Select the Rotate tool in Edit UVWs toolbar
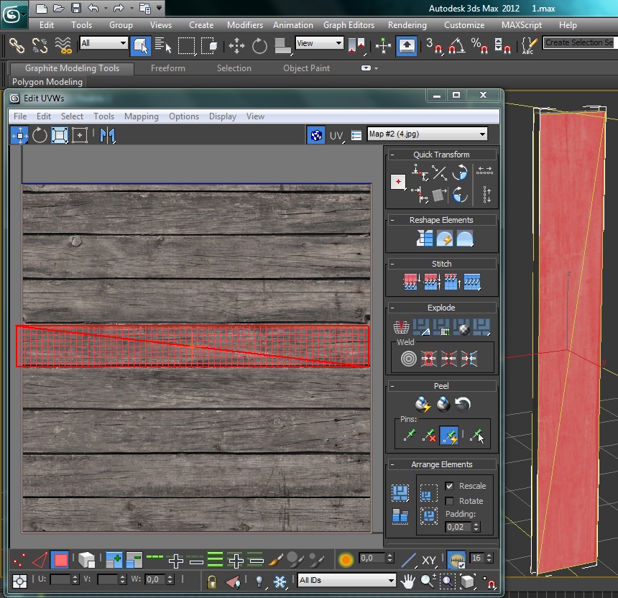 pos(40,135)
